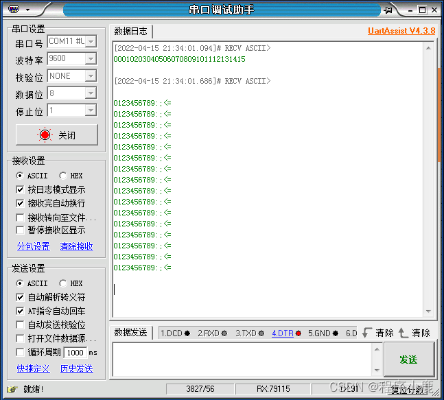
Task: Click the red port status indicator icon
Action: [45, 135]
